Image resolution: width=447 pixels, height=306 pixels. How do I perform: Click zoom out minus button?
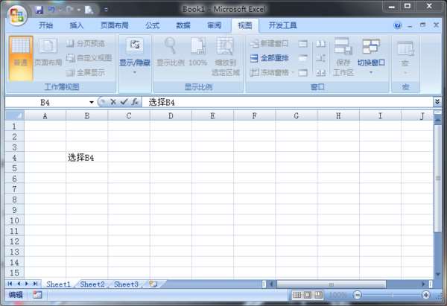pos(358,295)
